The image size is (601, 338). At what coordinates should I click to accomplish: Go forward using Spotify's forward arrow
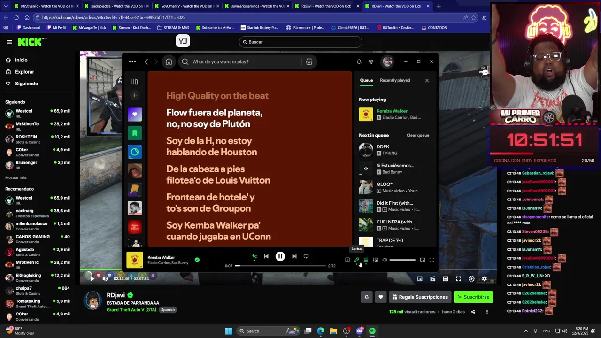[x=157, y=61]
